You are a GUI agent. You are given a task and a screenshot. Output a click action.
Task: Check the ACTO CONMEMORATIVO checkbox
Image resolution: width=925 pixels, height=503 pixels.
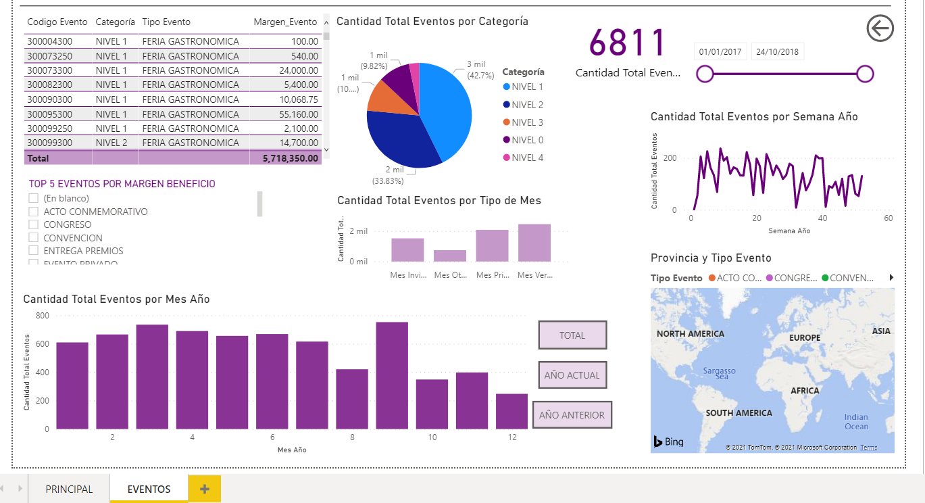33,212
